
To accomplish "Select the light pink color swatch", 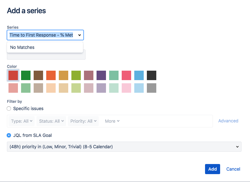I will [x=126, y=88].
